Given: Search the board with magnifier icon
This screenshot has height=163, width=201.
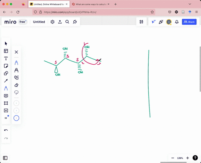Looking at the screenshot, I should (67, 22).
